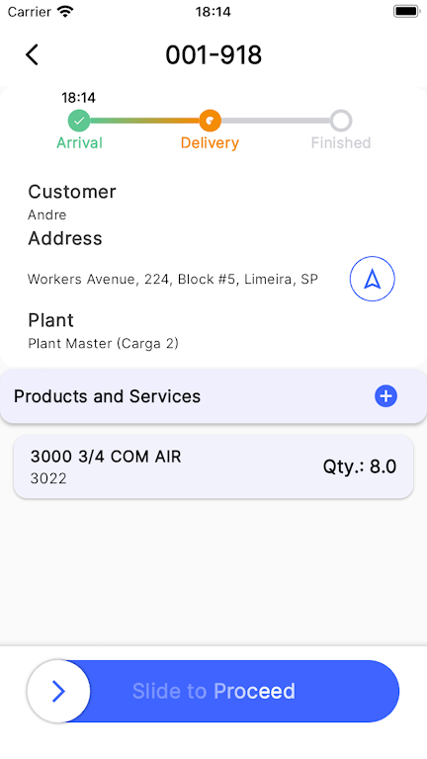427x759 pixels.
Task: Tap the green Arrival checkmark step
Action: [79, 121]
